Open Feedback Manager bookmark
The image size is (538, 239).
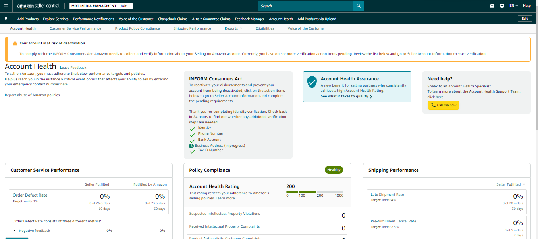coord(250,19)
